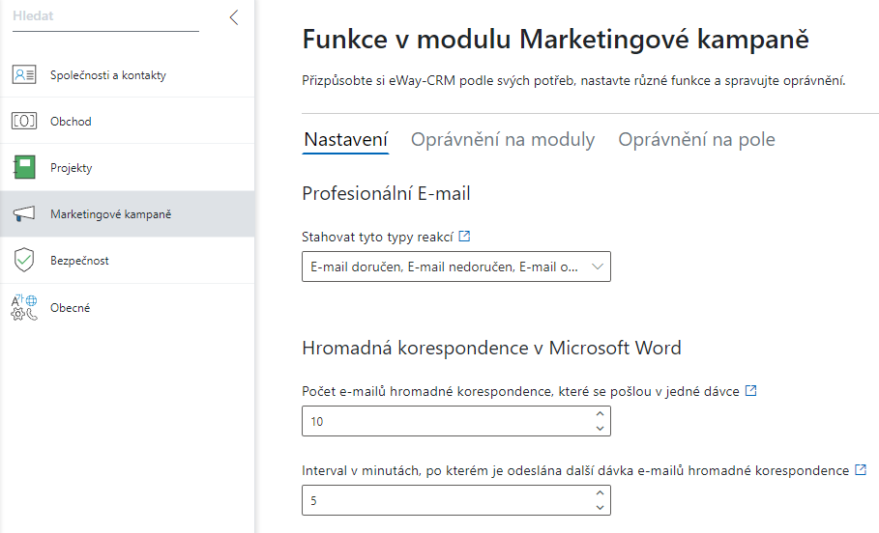This screenshot has height=533, width=879.
Task: Increase the interval in minutes value
Action: pos(600,492)
